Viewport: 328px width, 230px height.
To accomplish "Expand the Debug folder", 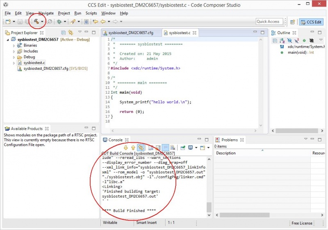I will [x=14, y=57].
